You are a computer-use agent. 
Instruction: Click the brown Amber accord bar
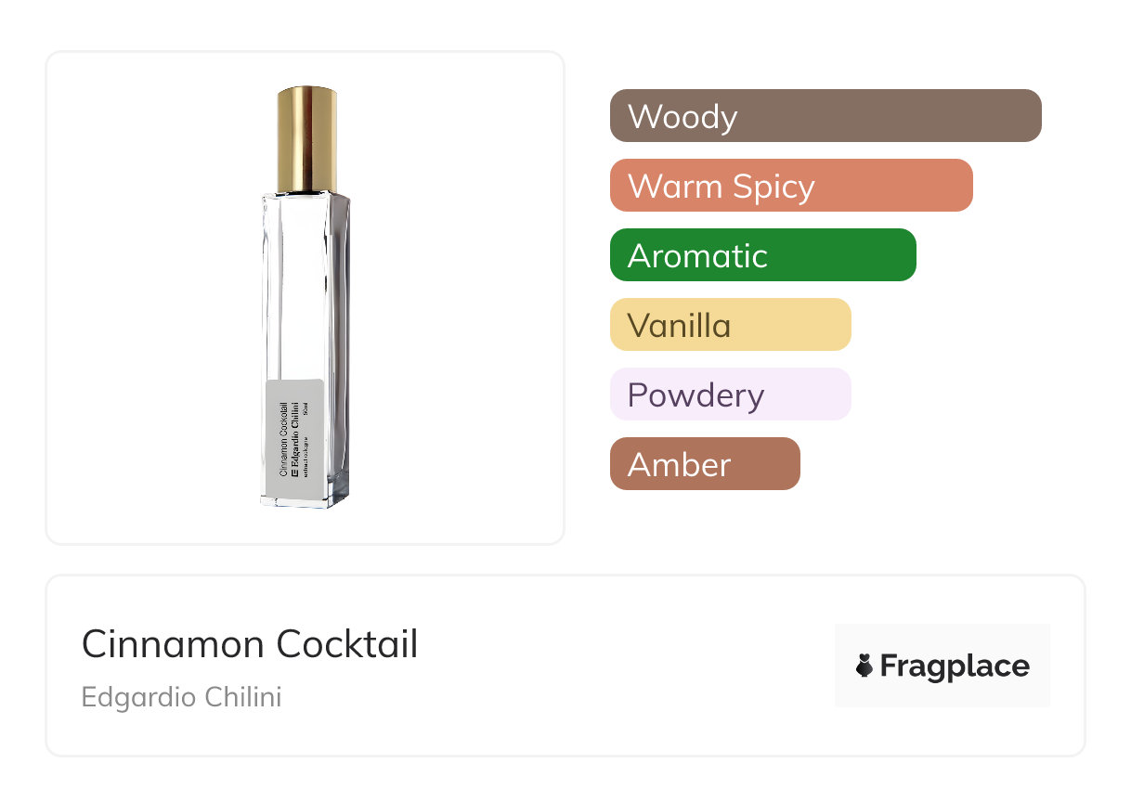click(704, 464)
